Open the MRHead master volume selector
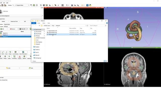The image size is (161, 90). pos(17,26)
